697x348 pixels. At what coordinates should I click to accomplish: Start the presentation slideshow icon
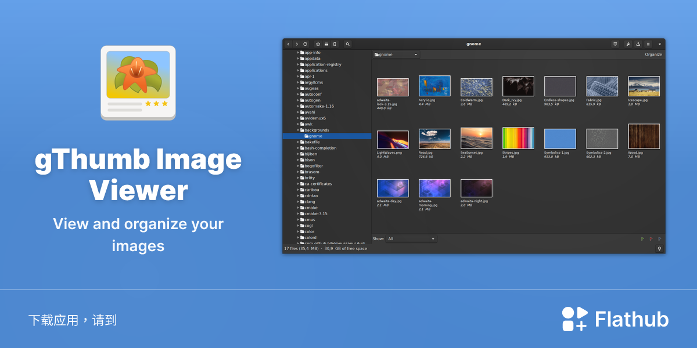[x=615, y=44]
